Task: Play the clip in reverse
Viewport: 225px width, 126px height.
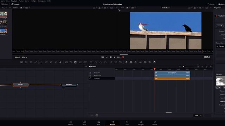Action: pyautogui.click(x=107, y=57)
